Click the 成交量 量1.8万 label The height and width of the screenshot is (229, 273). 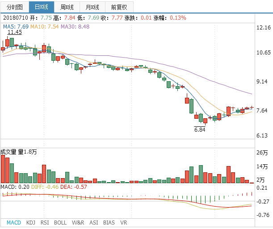19,152
